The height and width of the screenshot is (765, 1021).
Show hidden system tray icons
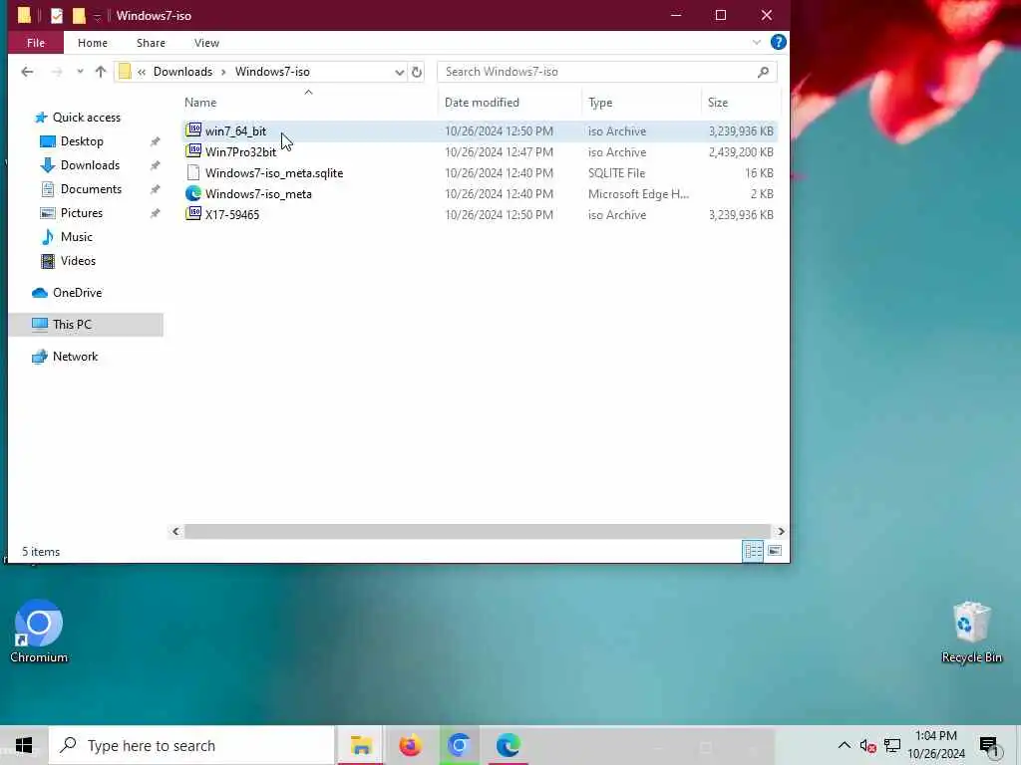[844, 745]
